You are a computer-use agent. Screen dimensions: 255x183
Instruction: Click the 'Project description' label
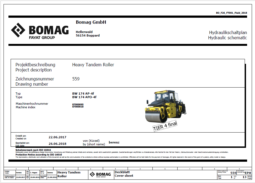(x=34, y=70)
